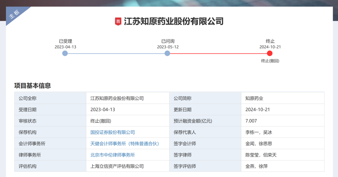The width and height of the screenshot is (338, 177).
Task: Click the red 首 badge icon beside title
Action: 118,21
